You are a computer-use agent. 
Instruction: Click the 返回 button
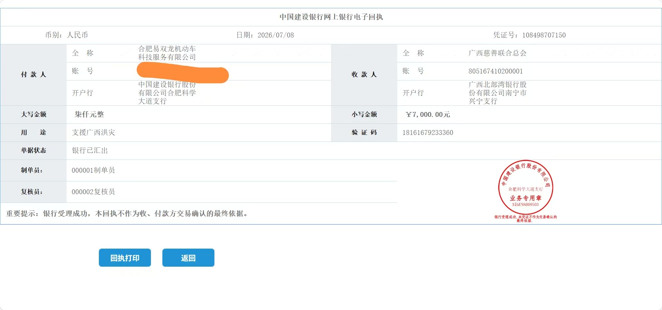tap(188, 258)
